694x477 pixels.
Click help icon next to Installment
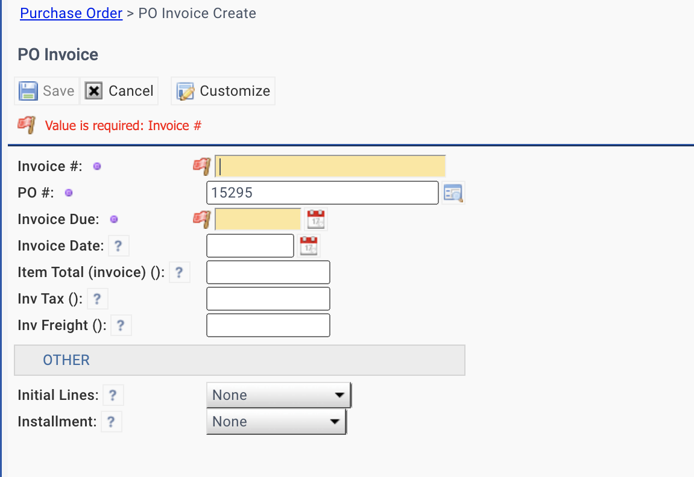click(x=111, y=422)
